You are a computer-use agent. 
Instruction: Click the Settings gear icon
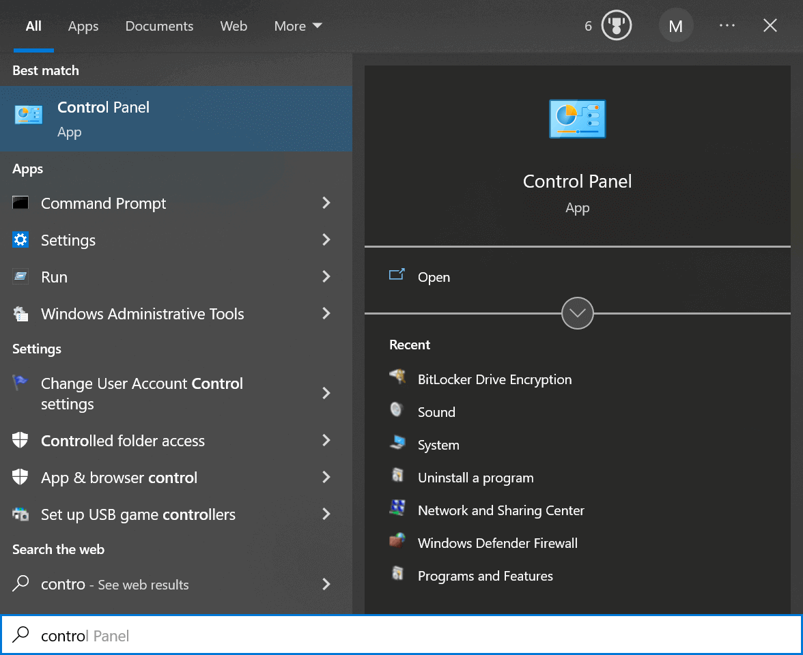(x=20, y=239)
